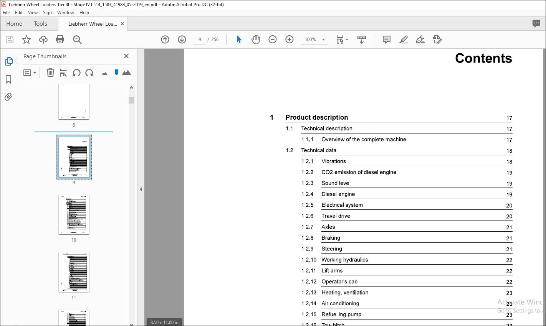
Task: Zoom out with the minus icon
Action: click(x=273, y=40)
